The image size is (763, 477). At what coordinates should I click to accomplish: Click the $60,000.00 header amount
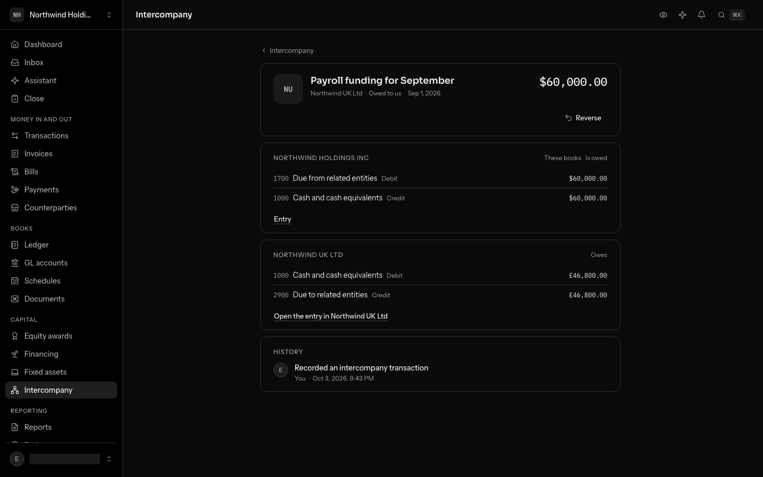pyautogui.click(x=573, y=82)
